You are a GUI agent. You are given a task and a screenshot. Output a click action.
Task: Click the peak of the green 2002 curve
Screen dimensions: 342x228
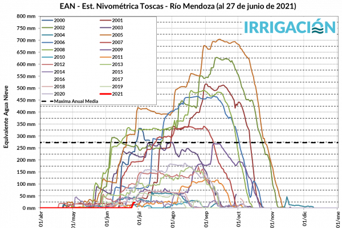pos(215,58)
